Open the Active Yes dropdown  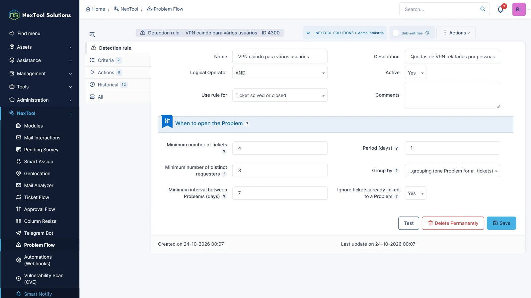[x=416, y=73]
